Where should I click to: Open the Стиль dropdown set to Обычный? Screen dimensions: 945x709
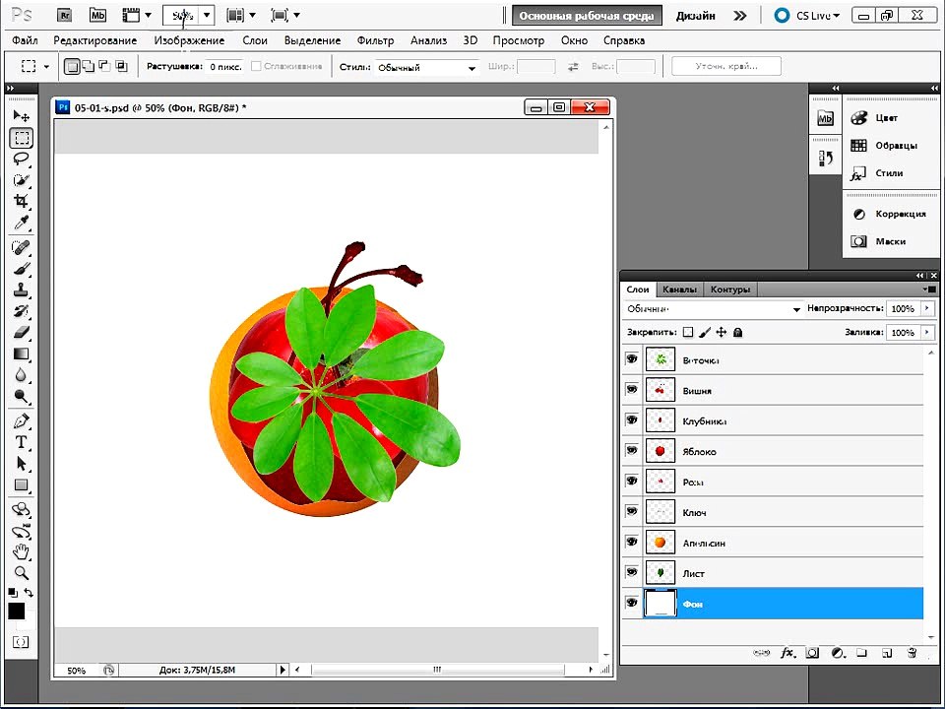pyautogui.click(x=426, y=68)
